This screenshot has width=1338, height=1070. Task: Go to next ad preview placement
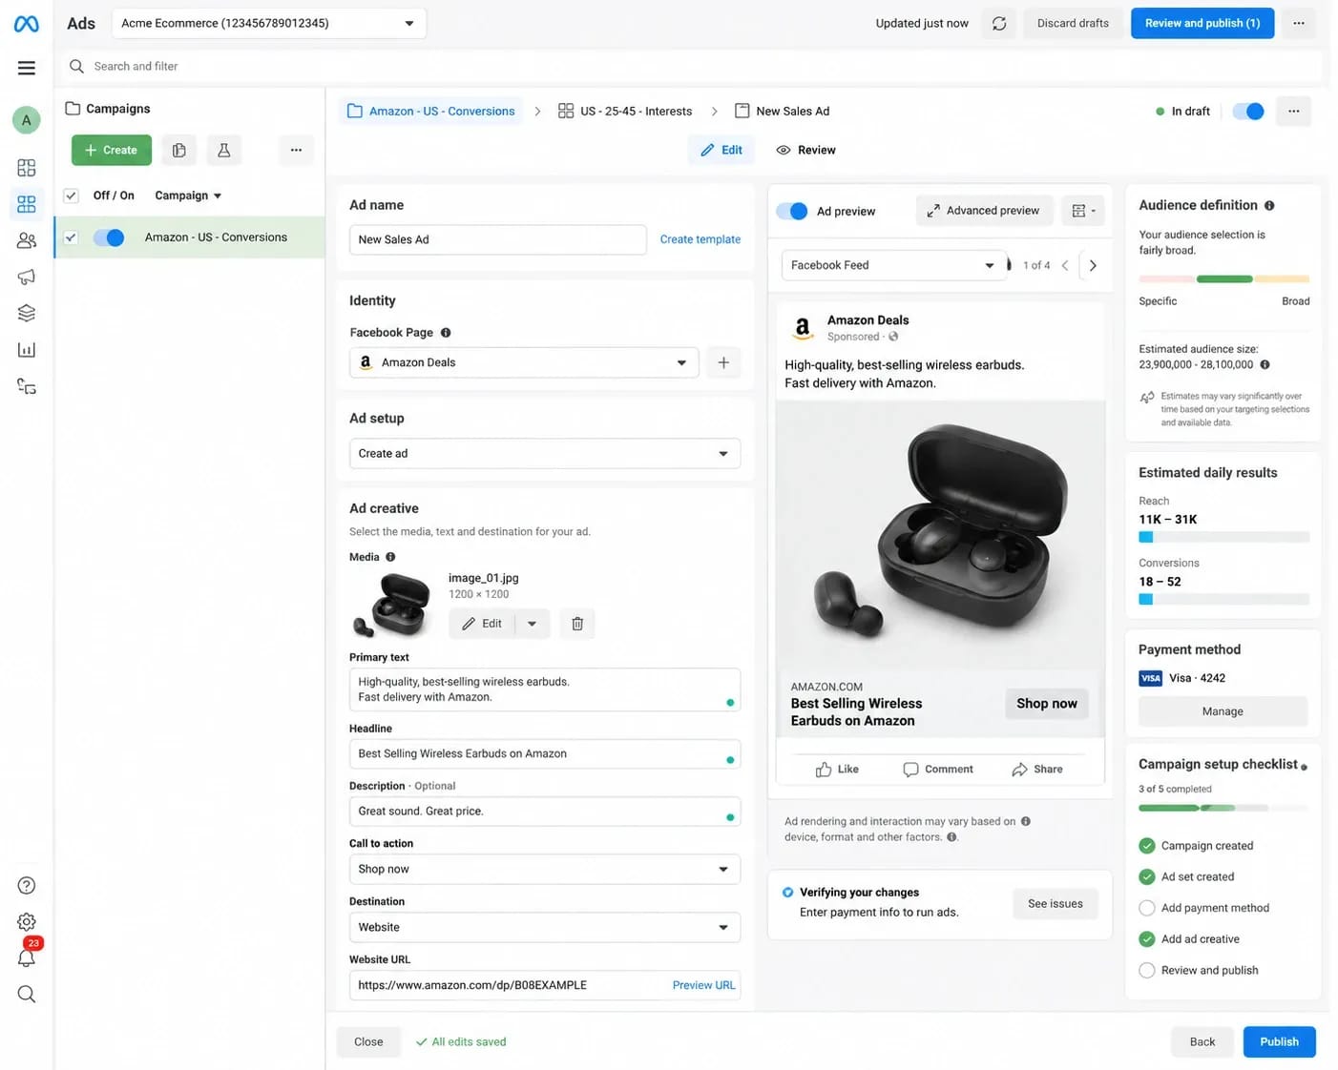click(1093, 265)
